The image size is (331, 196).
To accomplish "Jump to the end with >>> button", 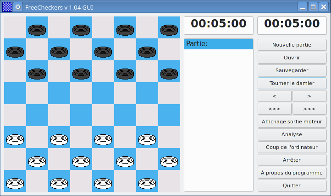I will 309,109.
